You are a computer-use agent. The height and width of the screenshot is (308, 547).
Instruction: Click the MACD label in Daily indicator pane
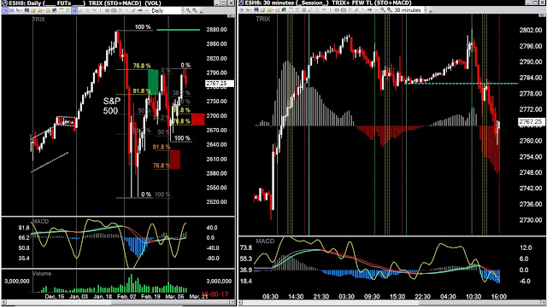point(40,221)
